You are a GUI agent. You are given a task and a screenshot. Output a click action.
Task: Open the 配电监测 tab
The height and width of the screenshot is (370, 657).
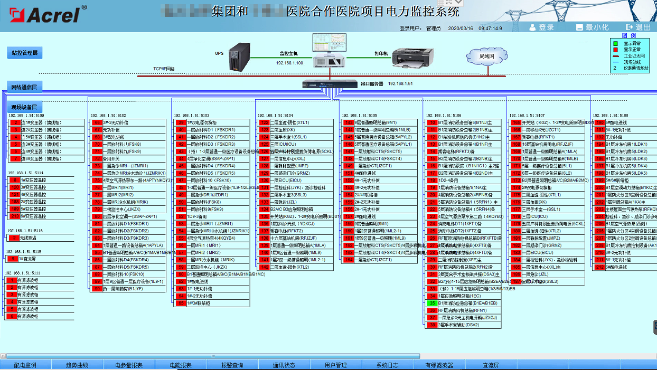pos(25,365)
